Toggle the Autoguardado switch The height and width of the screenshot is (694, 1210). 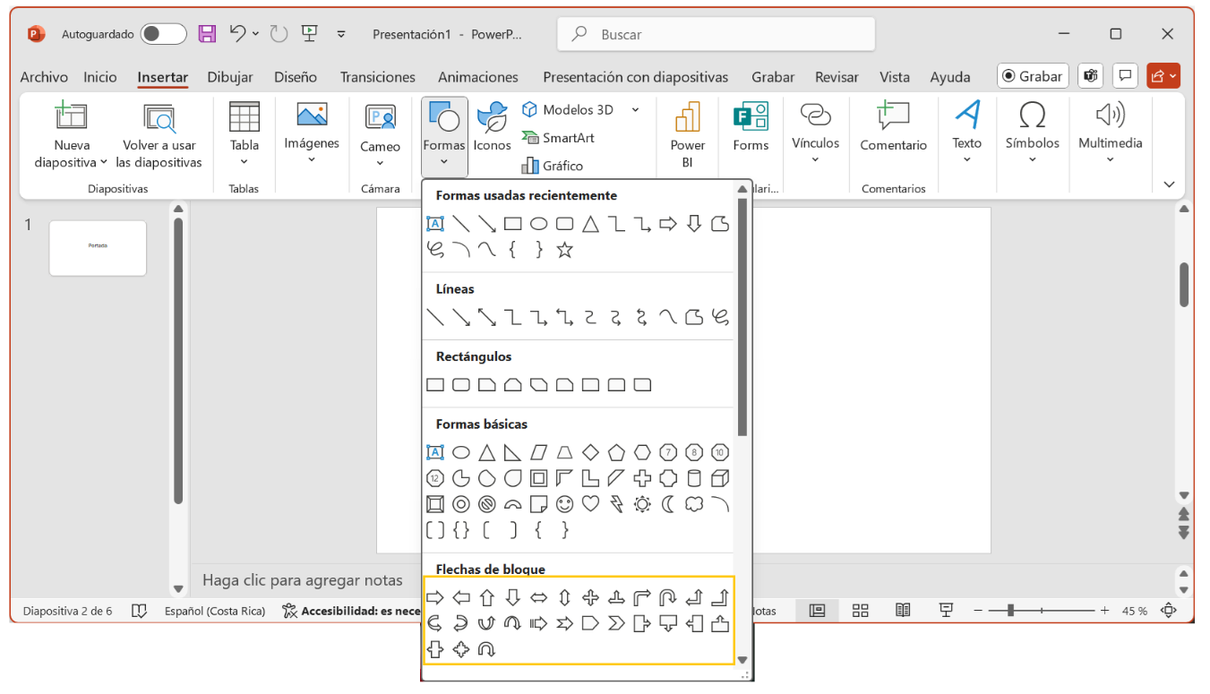point(163,34)
